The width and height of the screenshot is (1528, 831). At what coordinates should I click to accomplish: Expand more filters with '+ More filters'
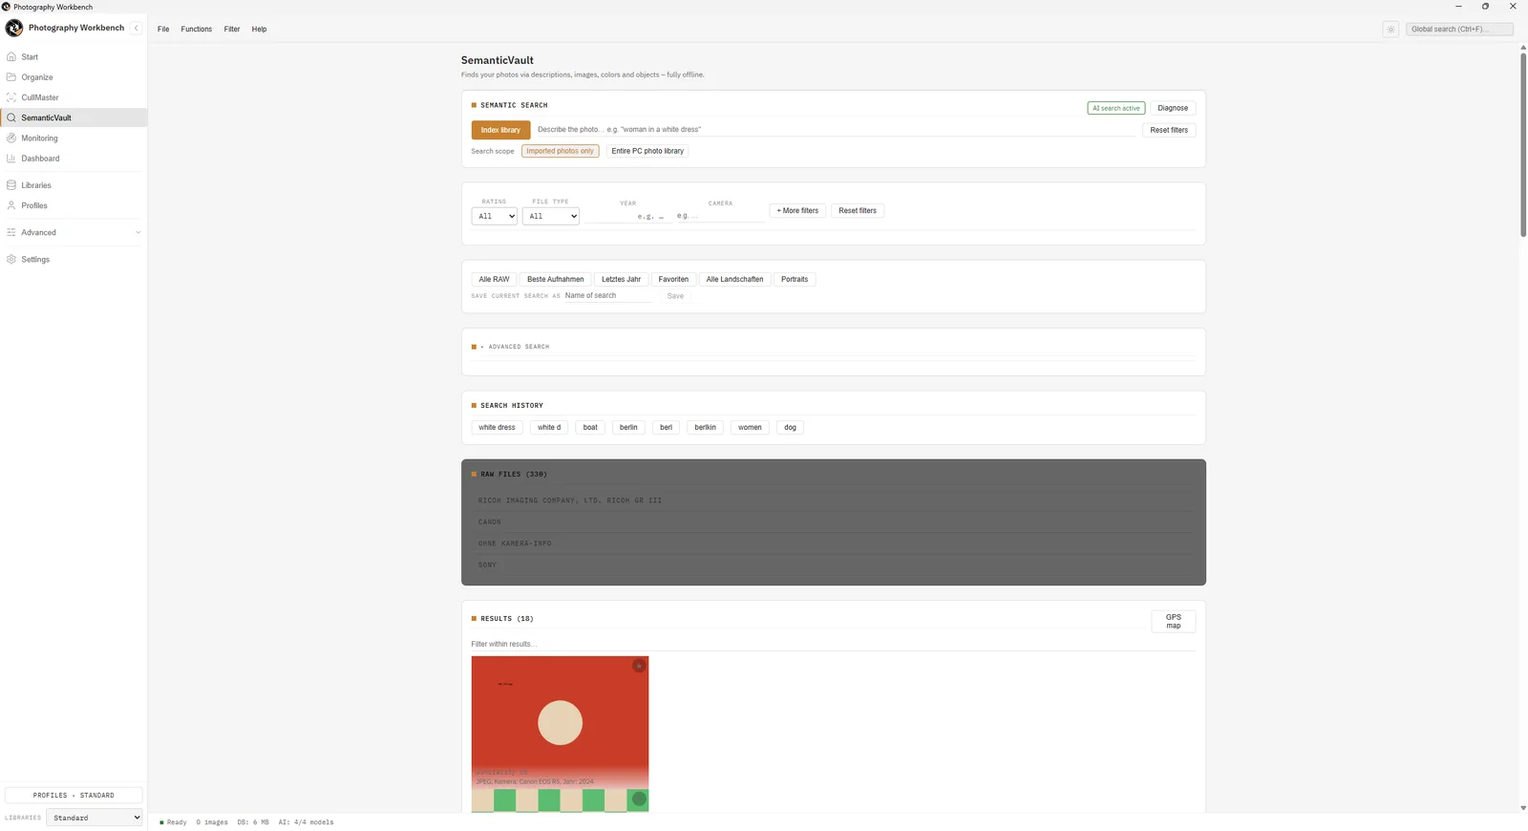coord(797,211)
